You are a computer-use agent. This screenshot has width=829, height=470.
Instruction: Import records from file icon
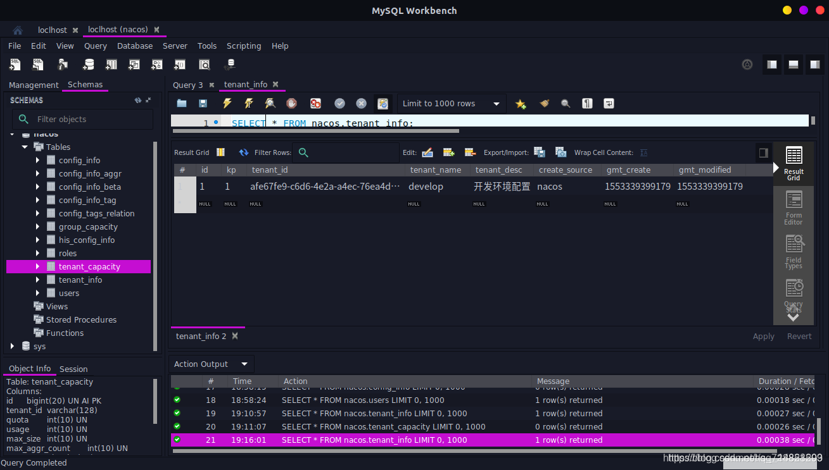560,152
